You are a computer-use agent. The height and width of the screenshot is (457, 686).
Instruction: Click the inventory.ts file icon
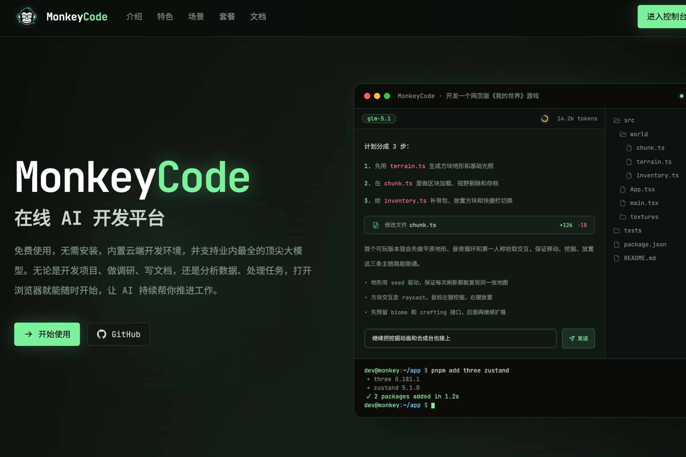click(x=629, y=175)
